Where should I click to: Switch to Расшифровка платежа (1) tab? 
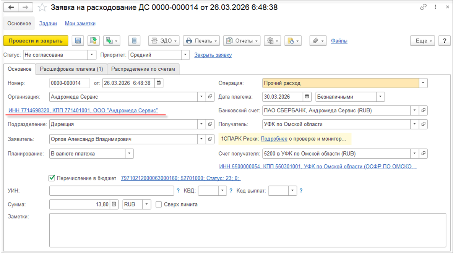(x=71, y=69)
